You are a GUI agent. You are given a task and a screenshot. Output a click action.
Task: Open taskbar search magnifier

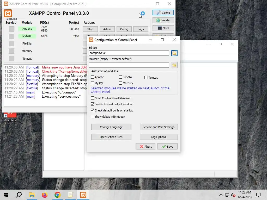point(19,195)
